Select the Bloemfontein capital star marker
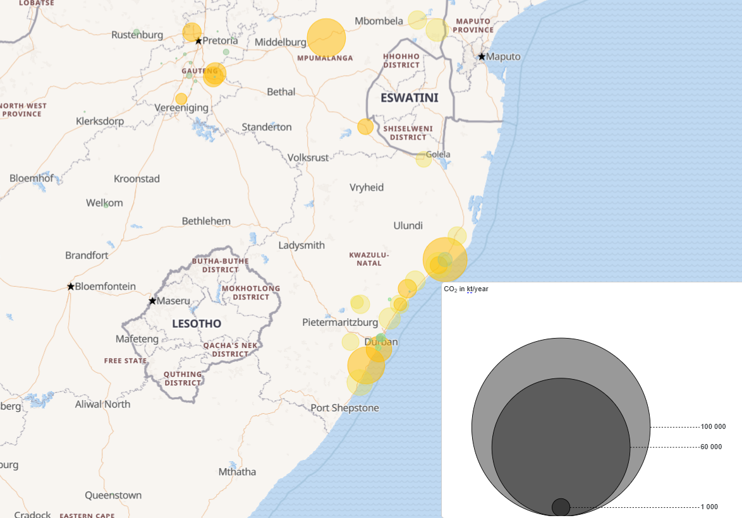Image resolution: width=742 pixels, height=518 pixels. 71,287
